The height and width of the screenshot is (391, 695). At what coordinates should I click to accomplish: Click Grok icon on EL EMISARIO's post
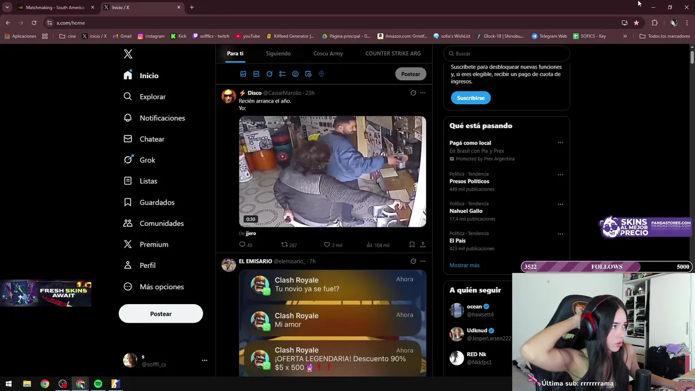point(413,261)
